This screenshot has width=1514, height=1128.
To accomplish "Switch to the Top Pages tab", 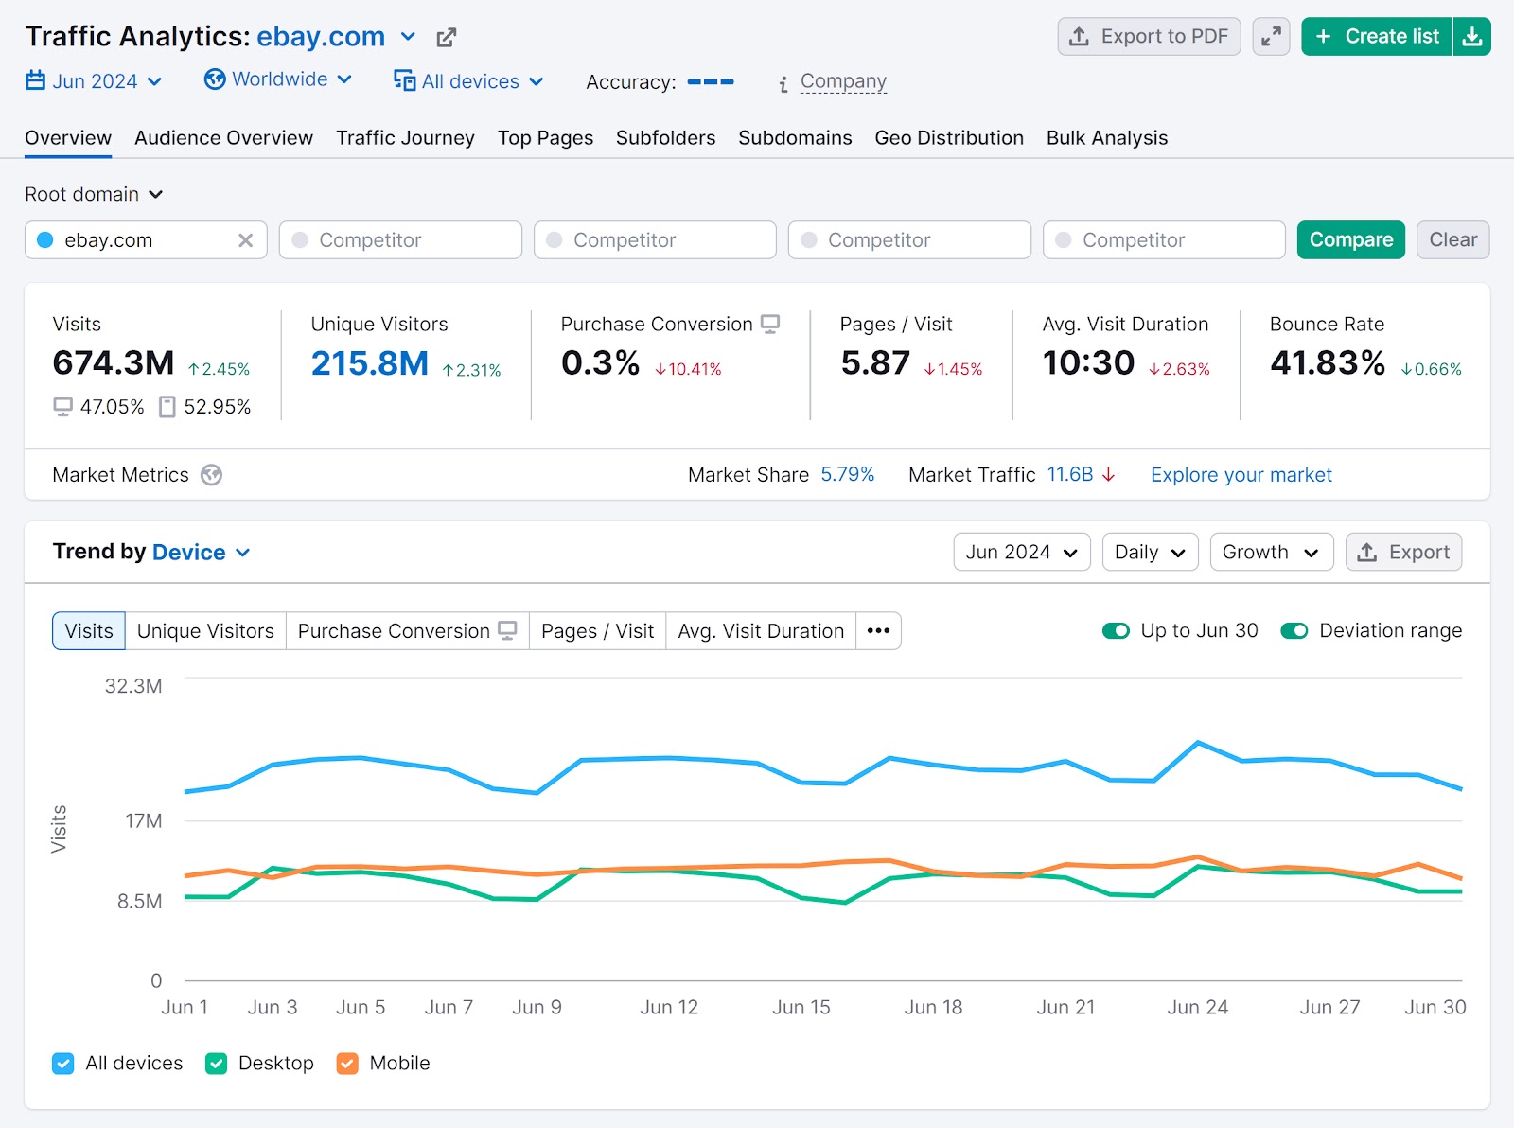I will (545, 138).
